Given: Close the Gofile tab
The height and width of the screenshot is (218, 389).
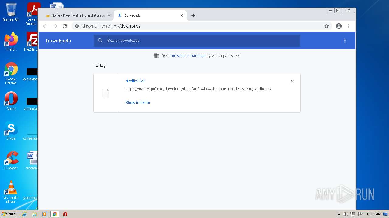Looking at the screenshot, I should pyautogui.click(x=109, y=15).
